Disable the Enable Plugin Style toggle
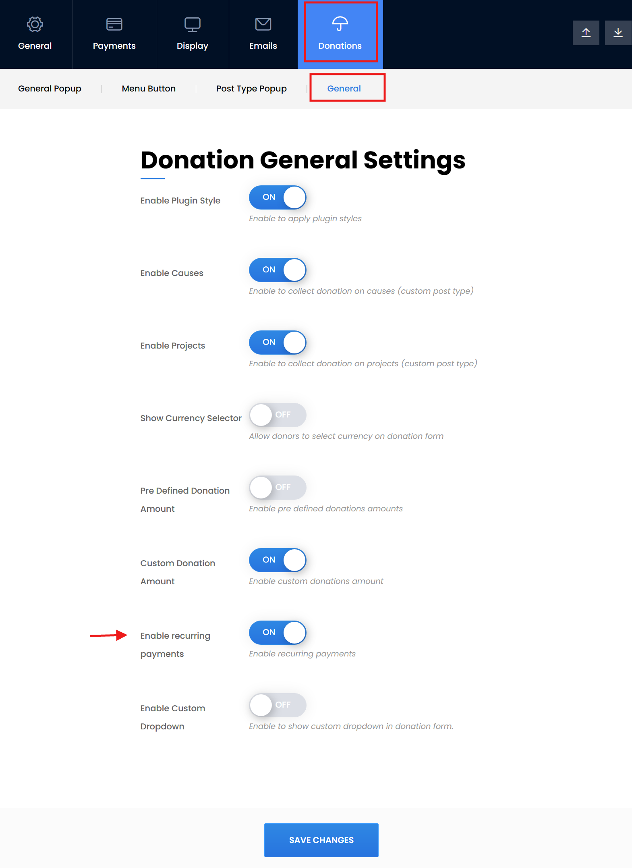The image size is (632, 868). [x=278, y=197]
